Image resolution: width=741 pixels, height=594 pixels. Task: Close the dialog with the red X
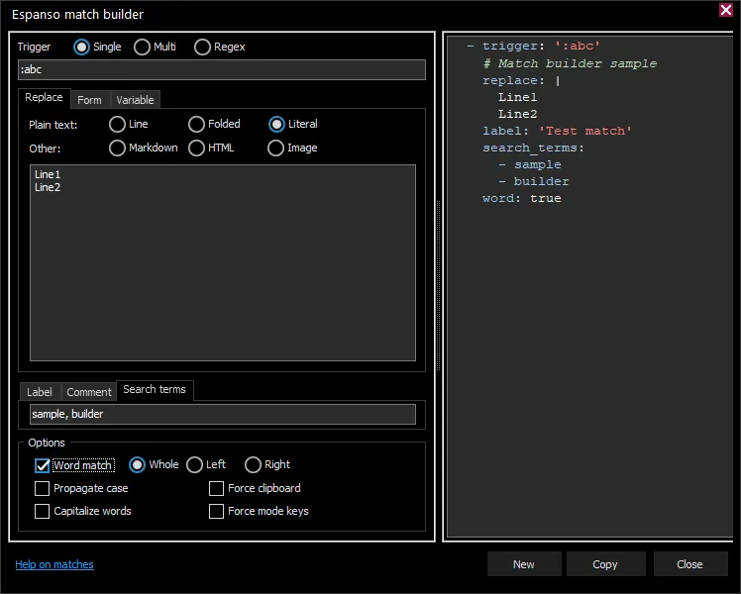coord(726,10)
